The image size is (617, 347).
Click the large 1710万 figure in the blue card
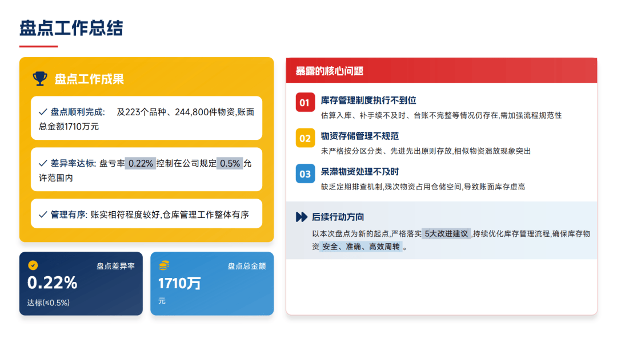179,283
